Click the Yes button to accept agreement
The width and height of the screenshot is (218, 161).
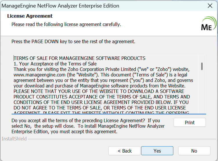157,151
